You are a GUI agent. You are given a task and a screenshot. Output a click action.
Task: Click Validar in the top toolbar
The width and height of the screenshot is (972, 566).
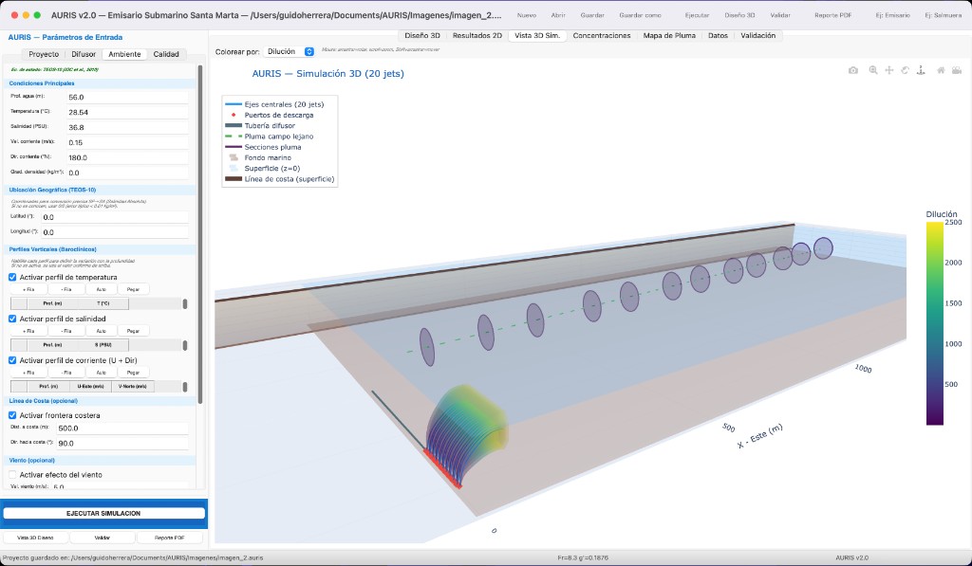(780, 15)
